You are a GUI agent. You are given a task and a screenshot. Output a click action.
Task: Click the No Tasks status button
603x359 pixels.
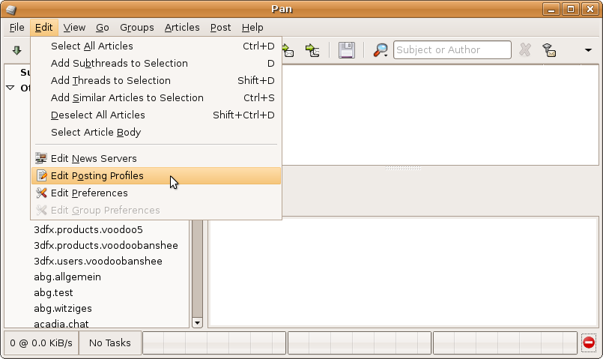click(109, 343)
